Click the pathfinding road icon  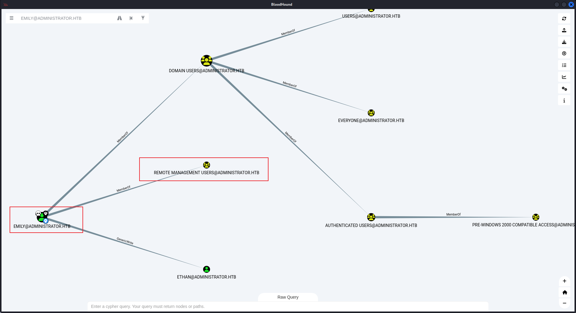coord(119,18)
